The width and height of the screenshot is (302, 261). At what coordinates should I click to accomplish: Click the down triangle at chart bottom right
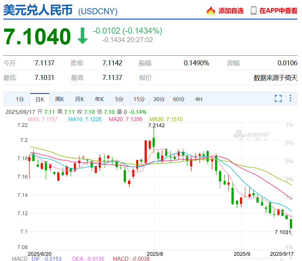coord(291,259)
